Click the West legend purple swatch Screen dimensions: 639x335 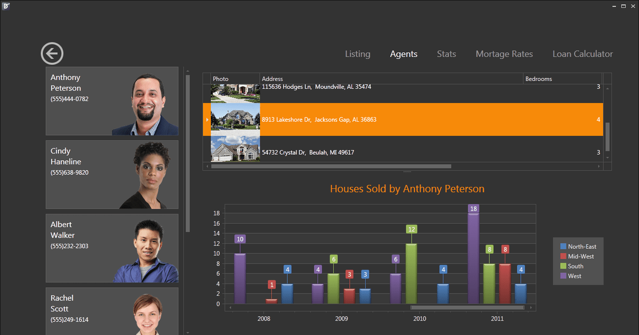[x=563, y=276]
